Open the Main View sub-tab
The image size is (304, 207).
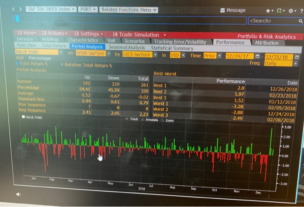[26, 45]
